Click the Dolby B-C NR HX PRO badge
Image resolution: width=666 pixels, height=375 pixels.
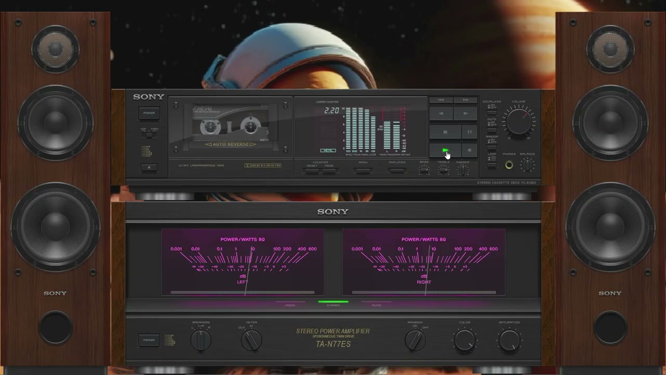pyautogui.click(x=263, y=166)
